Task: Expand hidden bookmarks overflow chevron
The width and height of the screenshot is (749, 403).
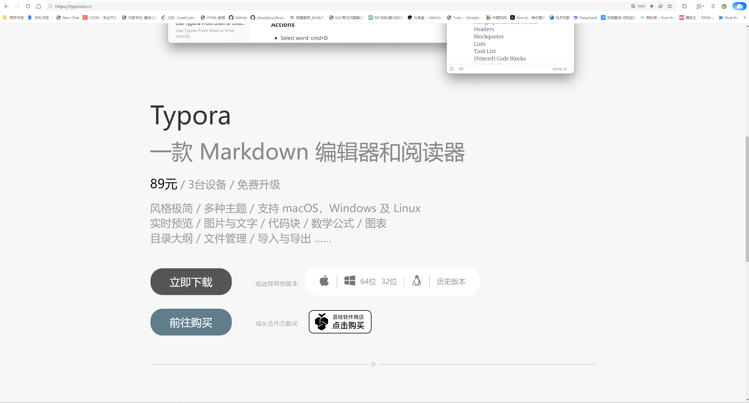Action: [745, 18]
